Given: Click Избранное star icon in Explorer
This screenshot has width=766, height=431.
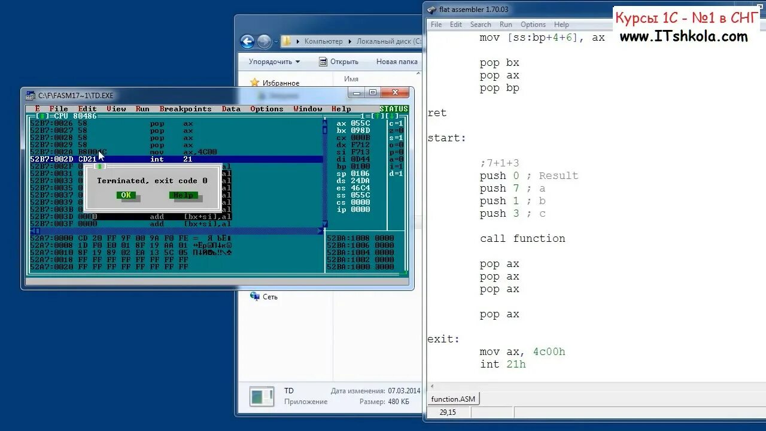Looking at the screenshot, I should tap(255, 83).
